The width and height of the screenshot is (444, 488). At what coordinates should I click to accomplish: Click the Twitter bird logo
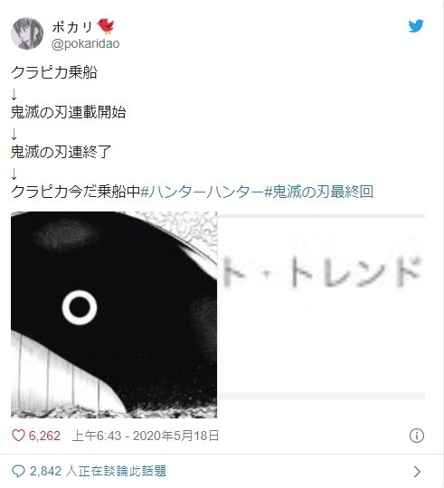(416, 26)
